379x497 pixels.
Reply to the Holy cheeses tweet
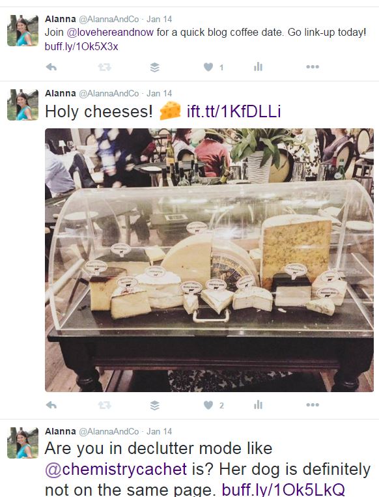coord(51,405)
